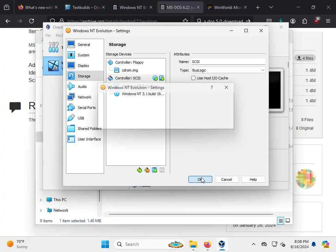Image resolution: width=336 pixels, height=252 pixels.
Task: Select Controller: SCSI in storage tree
Action: [x=129, y=78]
